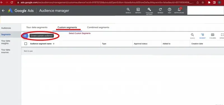Click browser back arrow
224x105 pixels.
2,3
